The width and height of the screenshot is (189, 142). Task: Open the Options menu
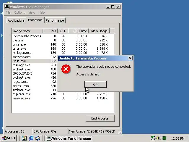19,12
